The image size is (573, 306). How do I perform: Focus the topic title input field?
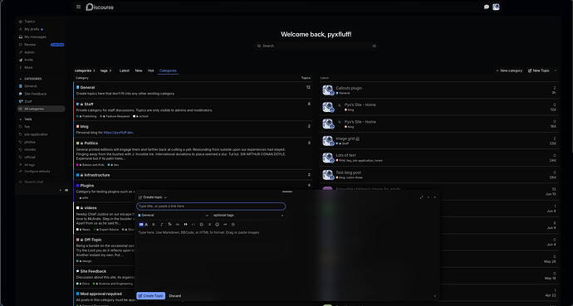(211, 206)
